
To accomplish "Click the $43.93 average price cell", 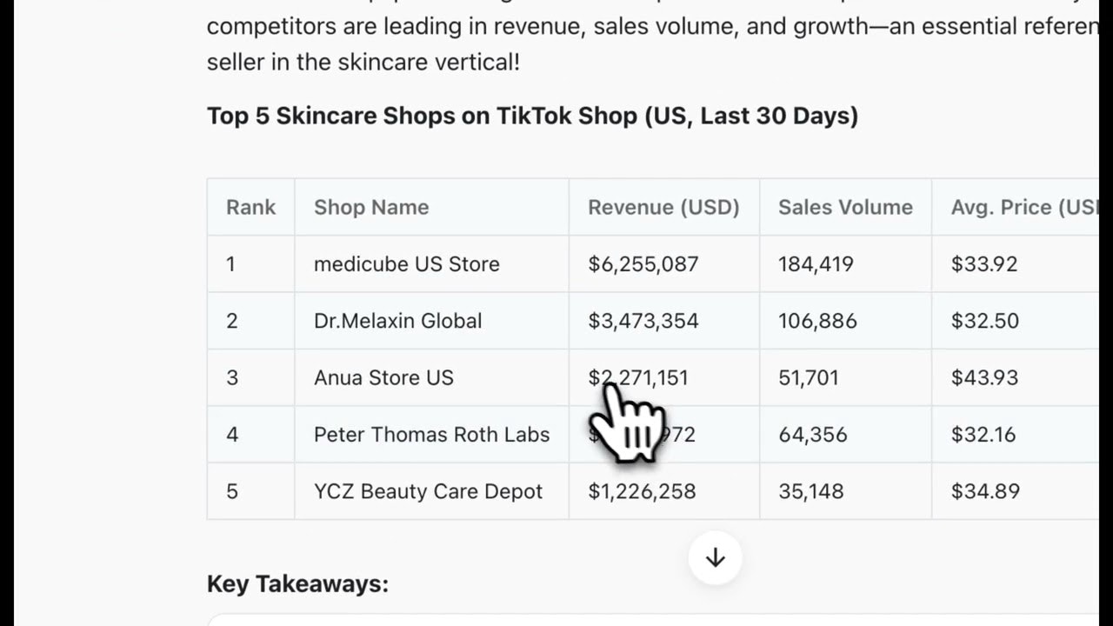I will coord(984,377).
